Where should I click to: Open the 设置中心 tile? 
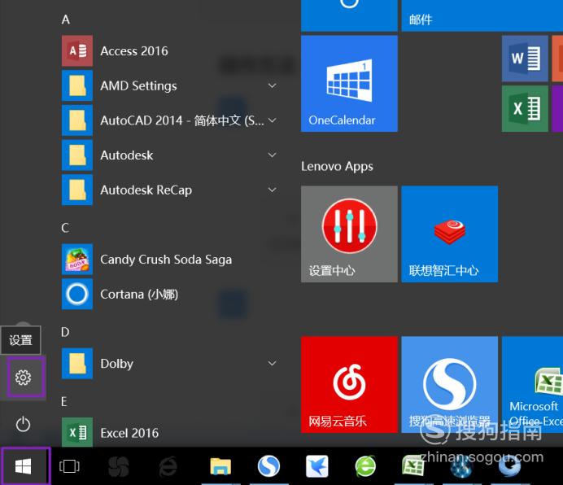349,234
